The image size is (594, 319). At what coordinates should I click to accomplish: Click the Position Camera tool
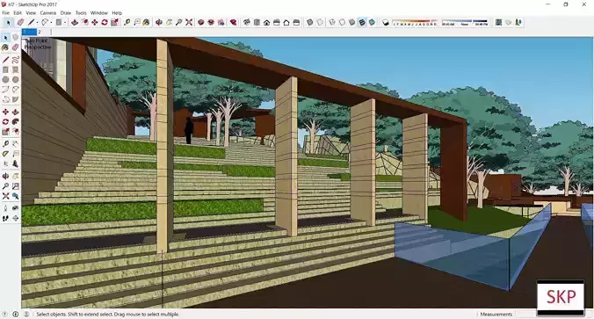pos(5,208)
